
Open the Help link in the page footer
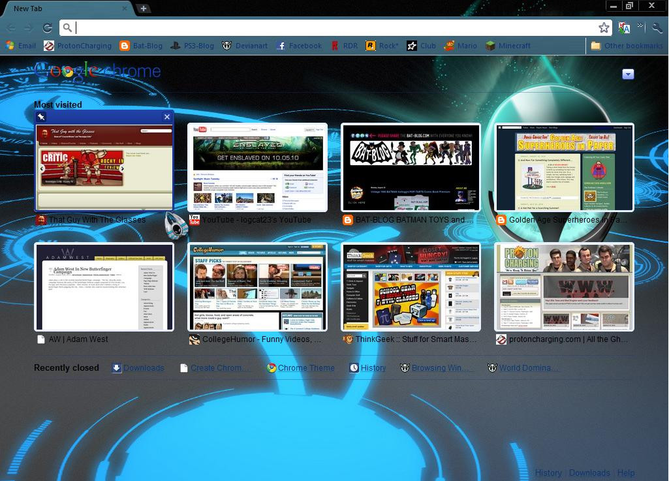pos(625,473)
